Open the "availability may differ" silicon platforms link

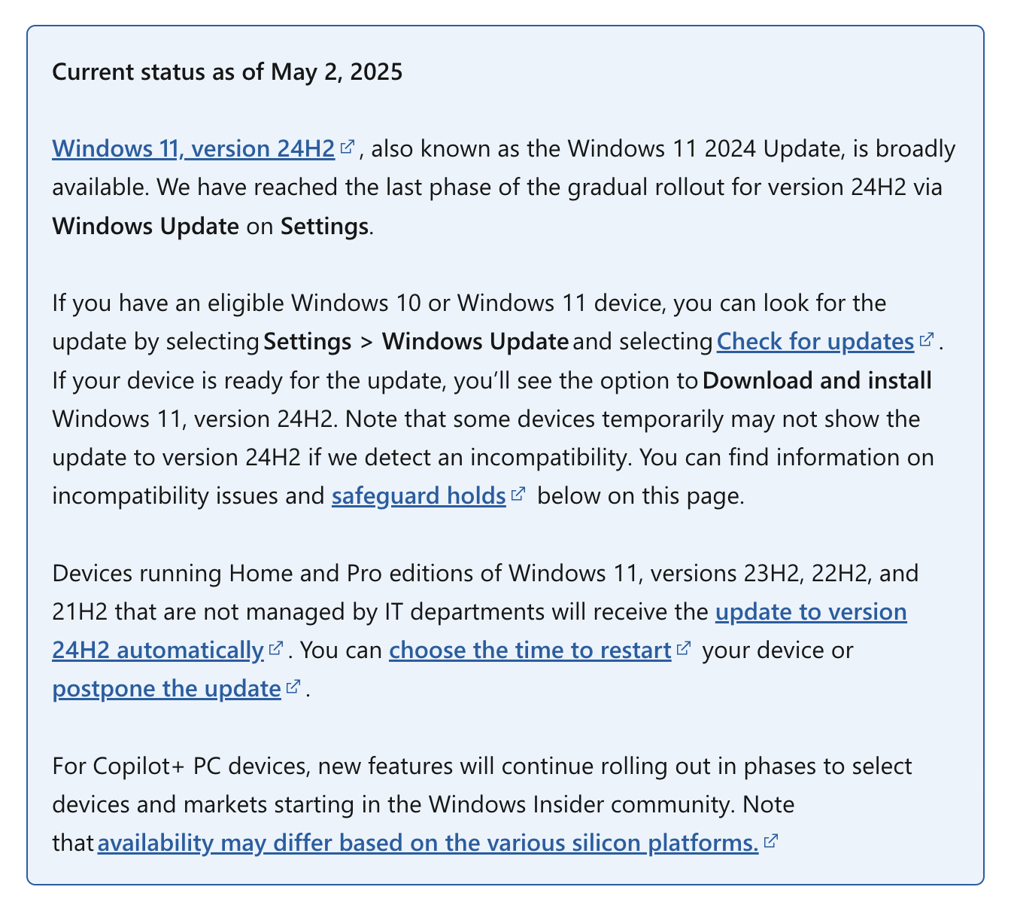[x=427, y=843]
